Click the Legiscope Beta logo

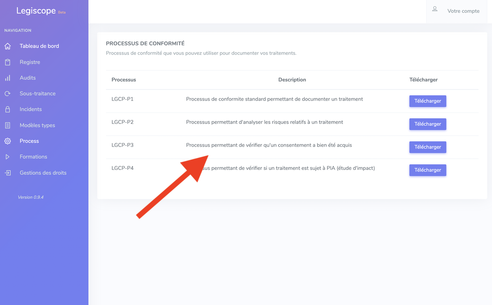pyautogui.click(x=41, y=11)
